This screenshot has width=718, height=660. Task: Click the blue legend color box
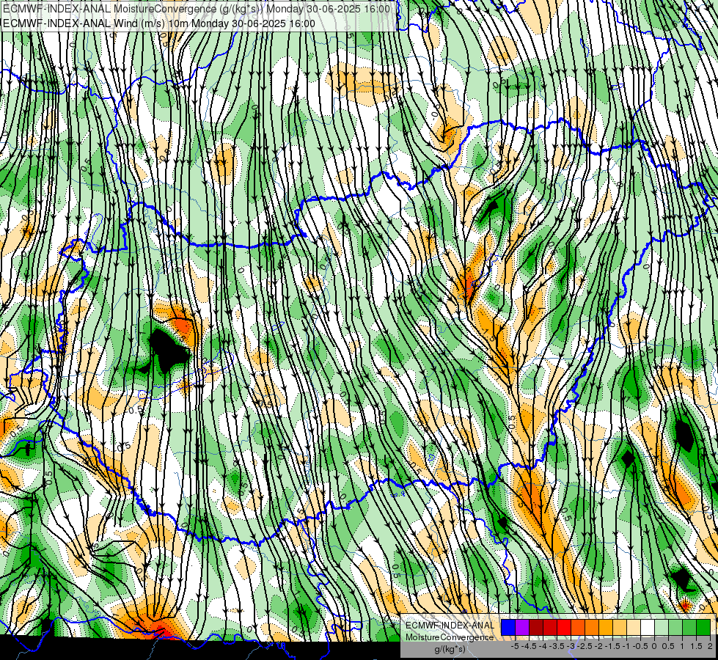pos(508,628)
